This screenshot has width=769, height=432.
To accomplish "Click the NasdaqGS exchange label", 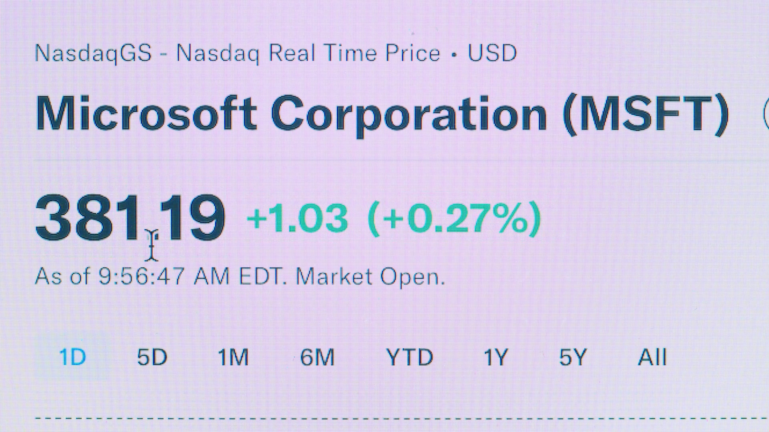I will pyautogui.click(x=93, y=53).
